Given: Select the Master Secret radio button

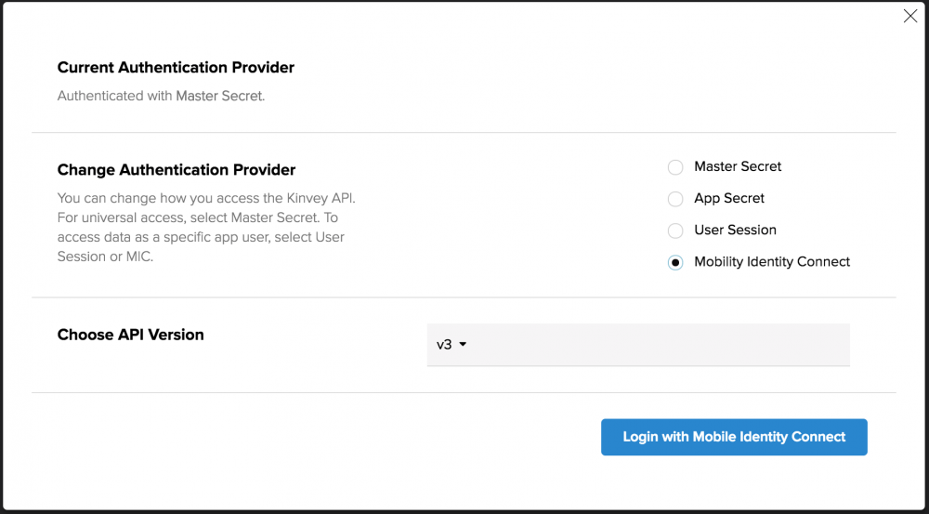Looking at the screenshot, I should click(675, 167).
